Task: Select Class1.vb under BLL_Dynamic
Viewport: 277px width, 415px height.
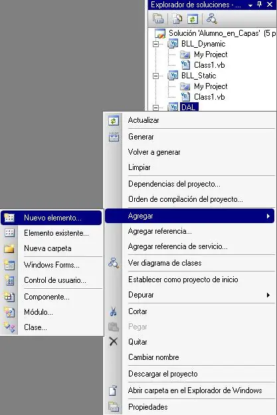Action: tap(209, 65)
